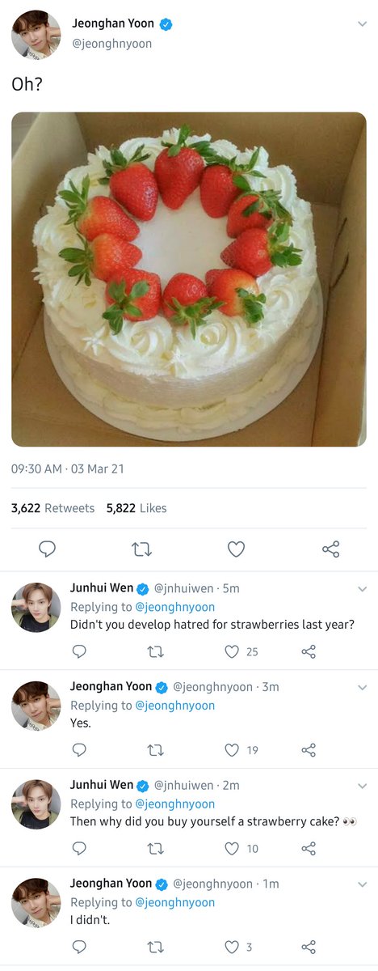View the 3,622 Retweets list
This screenshot has width=378, height=971.
[52, 508]
